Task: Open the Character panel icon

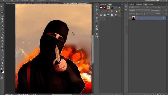Action: (126, 6)
